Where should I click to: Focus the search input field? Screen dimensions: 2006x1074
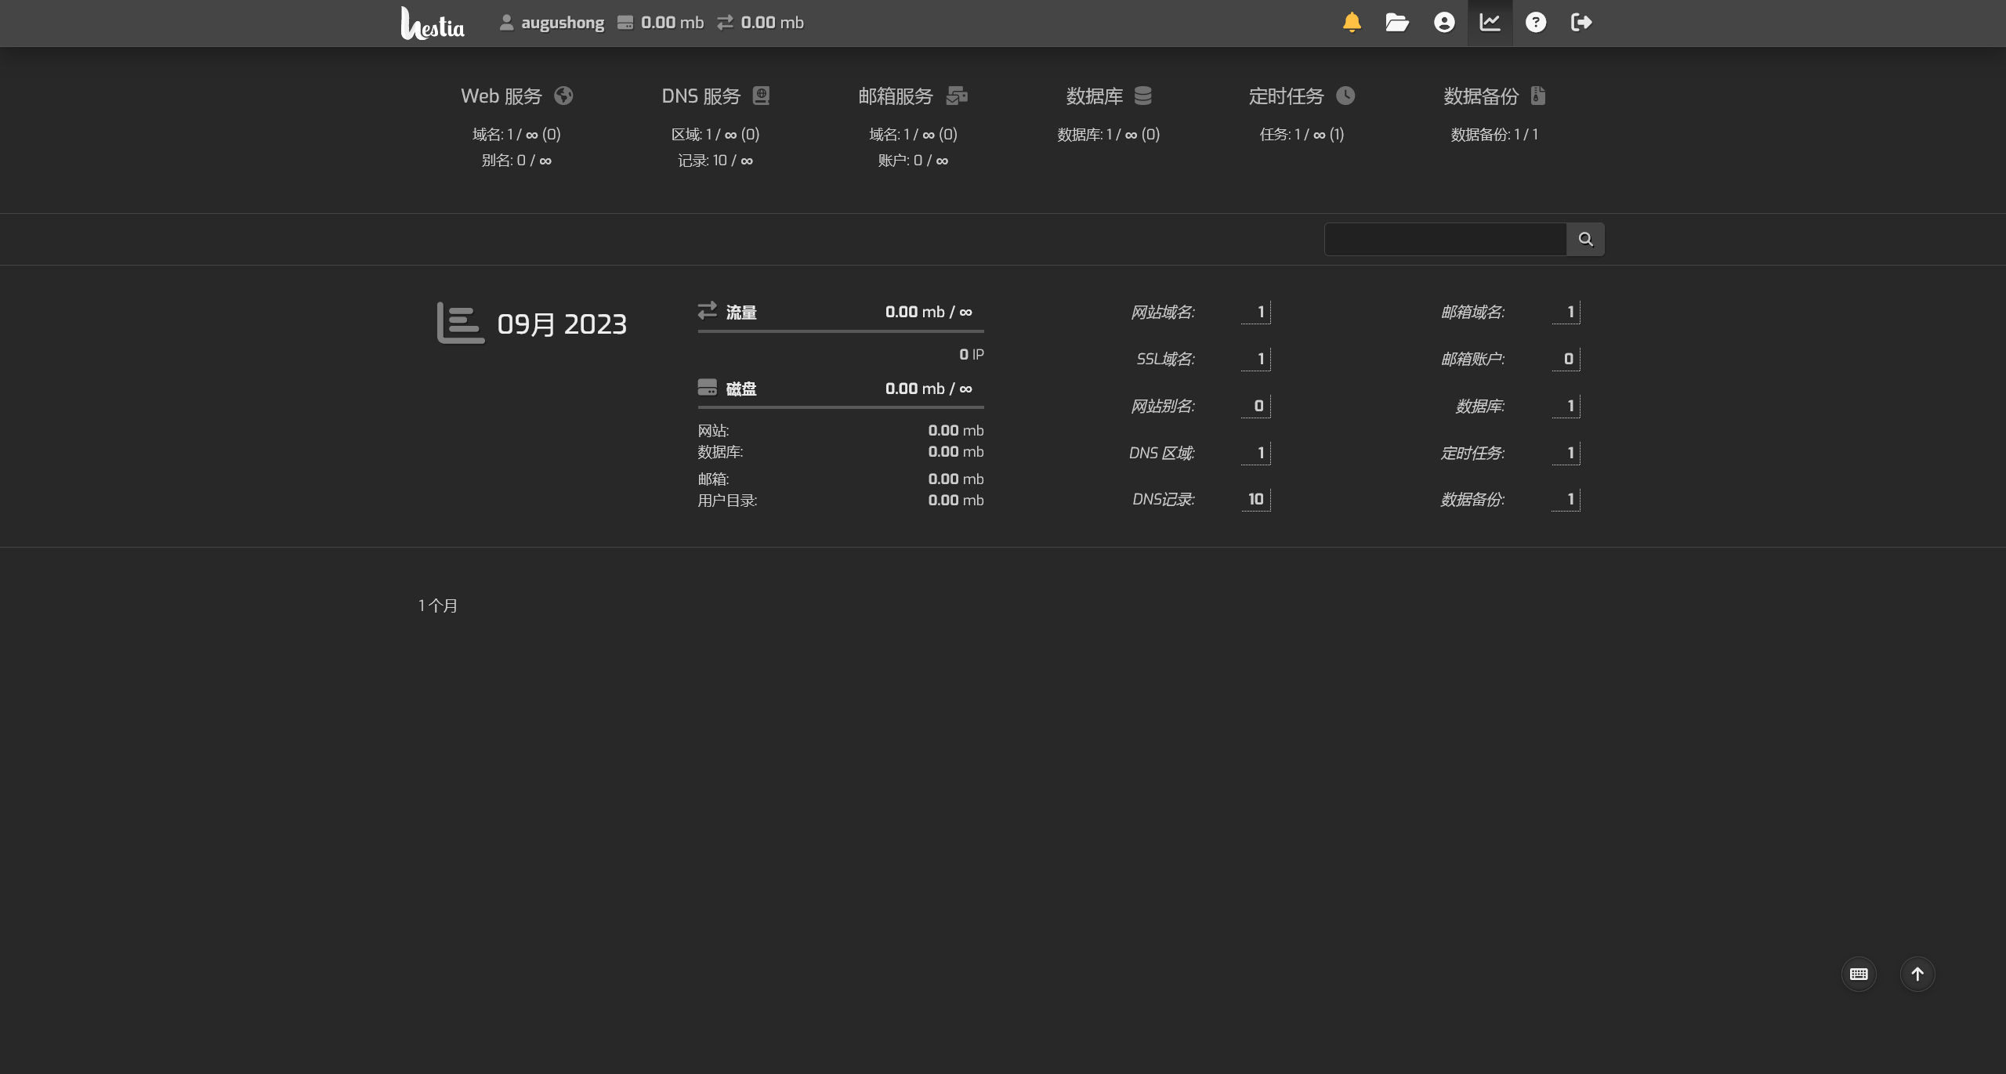(1445, 239)
